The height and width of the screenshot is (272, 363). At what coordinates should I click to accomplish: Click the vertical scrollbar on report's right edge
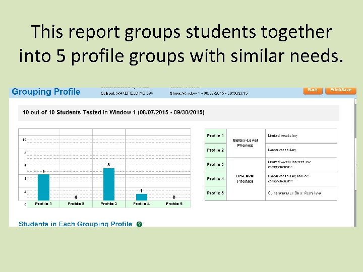[355, 162]
